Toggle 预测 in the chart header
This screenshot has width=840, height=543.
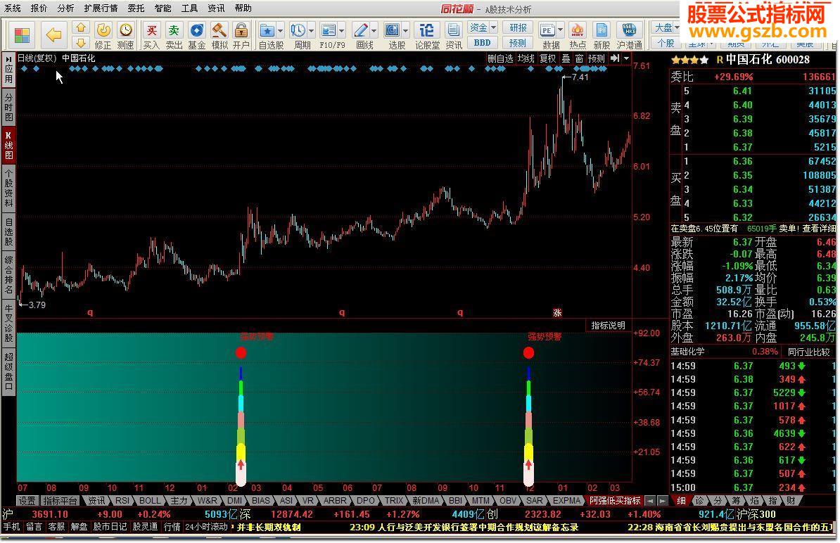[x=597, y=58]
